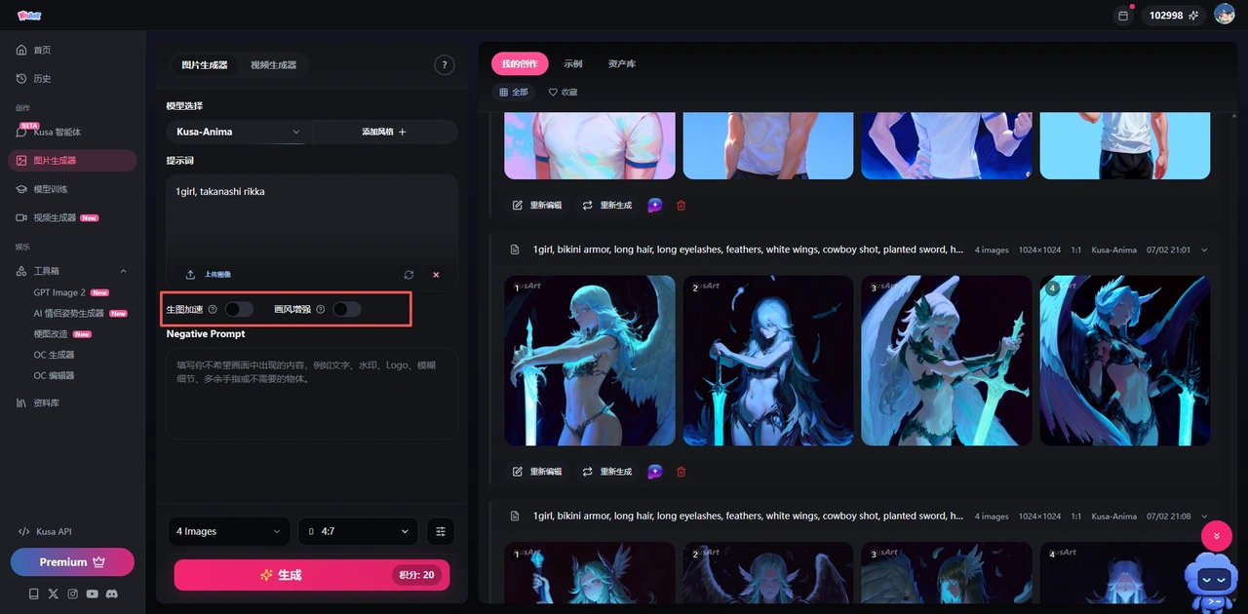
Task: Open GPT Image 2 tool
Action: click(x=71, y=292)
